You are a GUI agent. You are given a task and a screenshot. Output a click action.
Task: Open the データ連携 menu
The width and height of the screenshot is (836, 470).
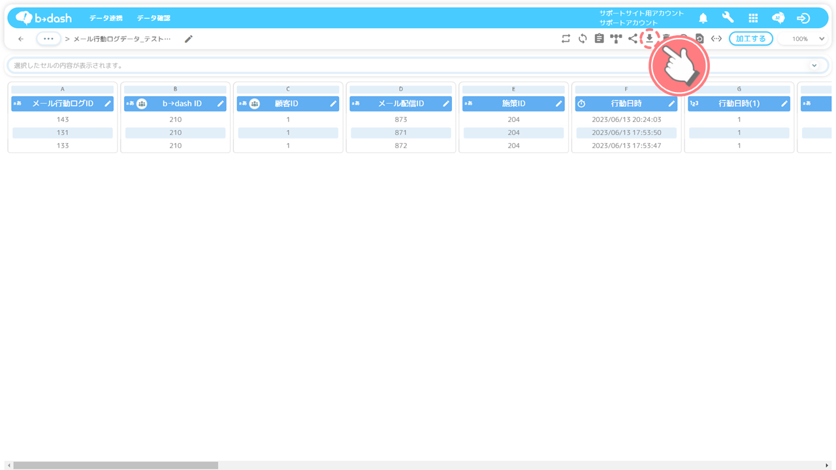tap(106, 18)
